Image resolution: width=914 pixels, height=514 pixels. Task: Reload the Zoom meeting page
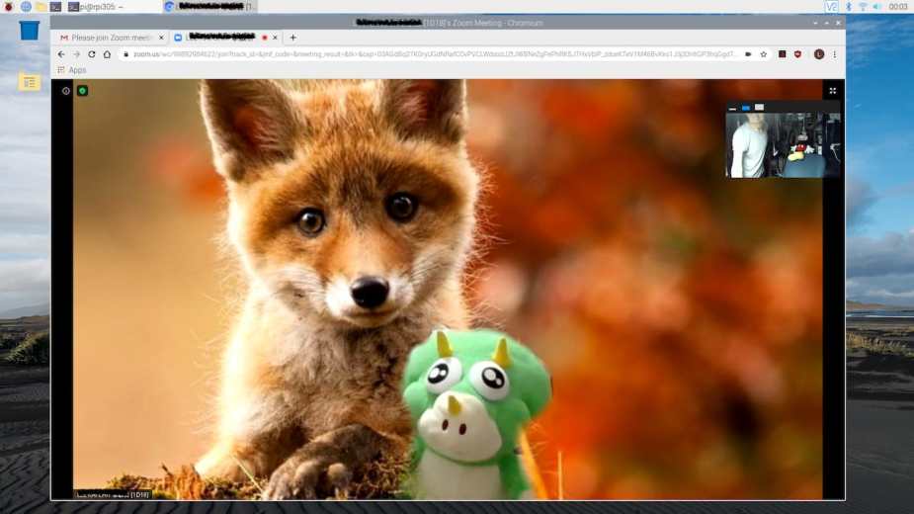[92, 54]
